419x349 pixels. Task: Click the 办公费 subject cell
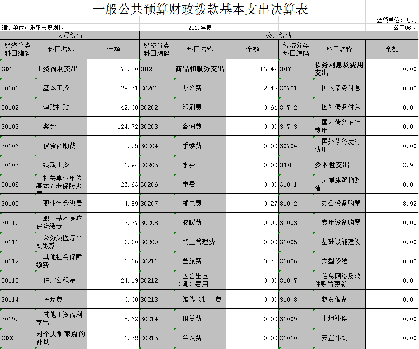pos(200,88)
